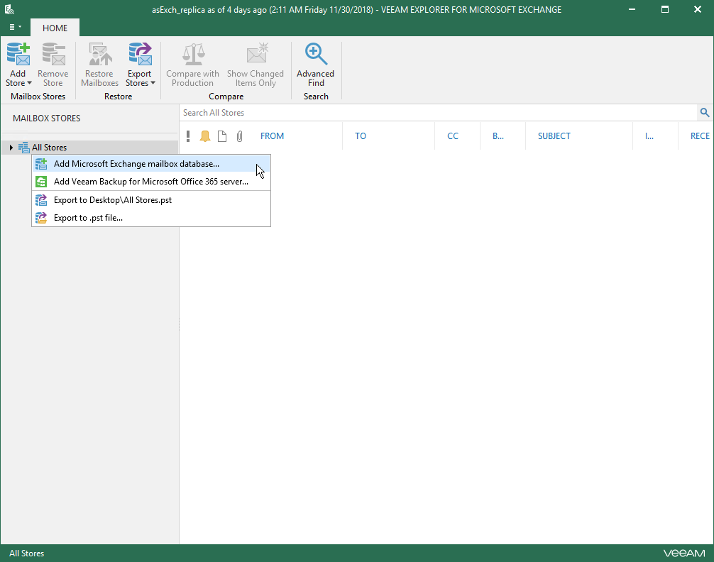Click the Veeam Explorer title bar icon
Screen dimensions: 714x562
(x=9, y=9)
